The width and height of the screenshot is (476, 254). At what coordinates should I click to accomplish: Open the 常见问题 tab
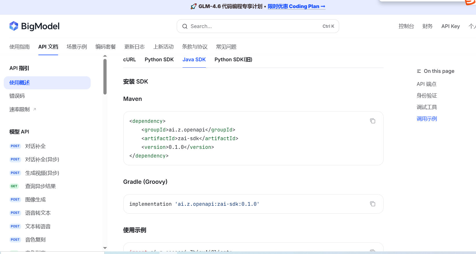[226, 47]
